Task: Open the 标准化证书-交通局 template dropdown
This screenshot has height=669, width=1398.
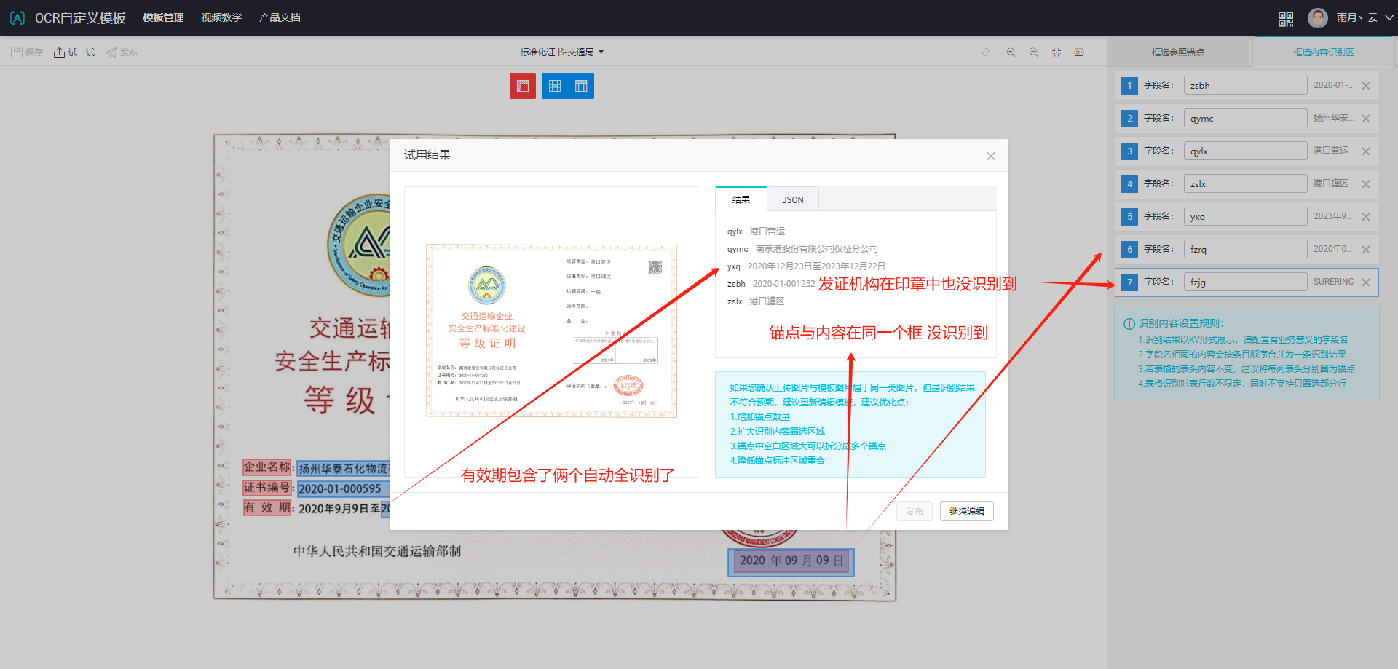Action: pyautogui.click(x=561, y=52)
